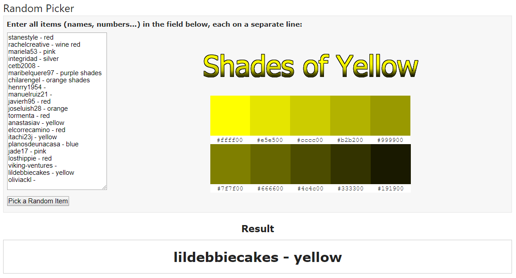Click the 'lildebbiecakes - yellow' textarea entry
The height and width of the screenshot is (278, 516).
pyautogui.click(x=41, y=173)
